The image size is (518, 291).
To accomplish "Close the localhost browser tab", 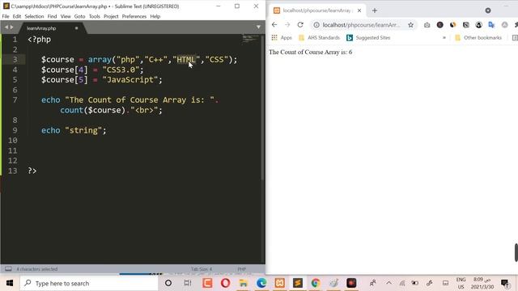I will (x=359, y=11).
